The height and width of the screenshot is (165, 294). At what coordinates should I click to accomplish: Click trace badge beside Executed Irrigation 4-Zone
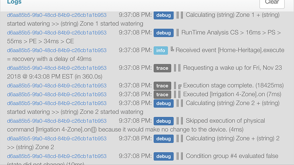pyautogui.click(x=162, y=95)
